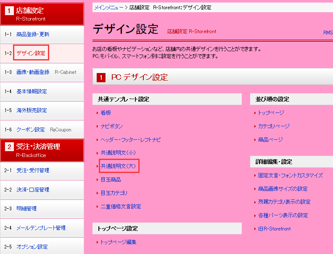333x254 pixels.
Task: Click the 店舗設定 R-Storefront section header
Action: pos(42,14)
